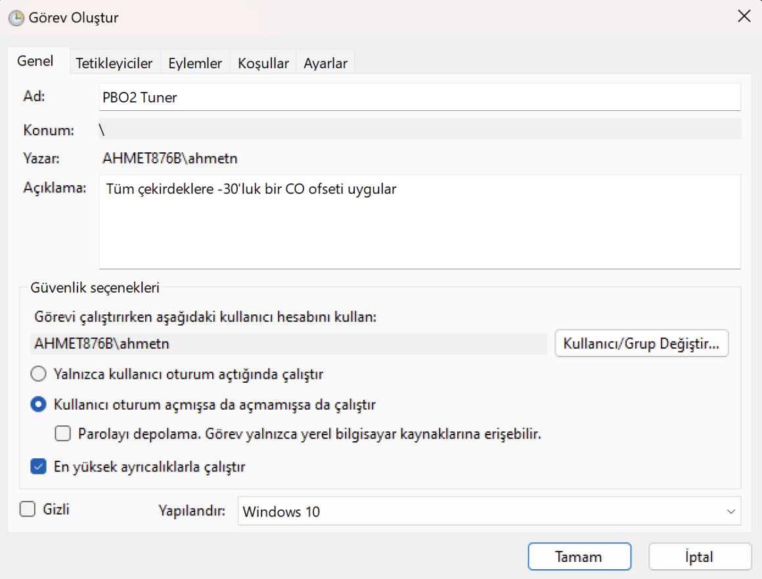Click the Güvenlik seçenekleri group label
Viewport: 762px width, 579px height.
tap(95, 288)
